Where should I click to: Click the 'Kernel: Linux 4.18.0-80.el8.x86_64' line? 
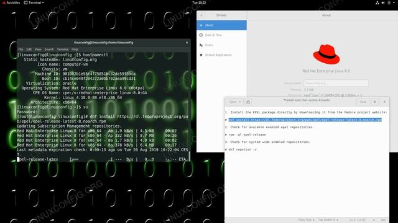pyautogui.click(x=83, y=97)
